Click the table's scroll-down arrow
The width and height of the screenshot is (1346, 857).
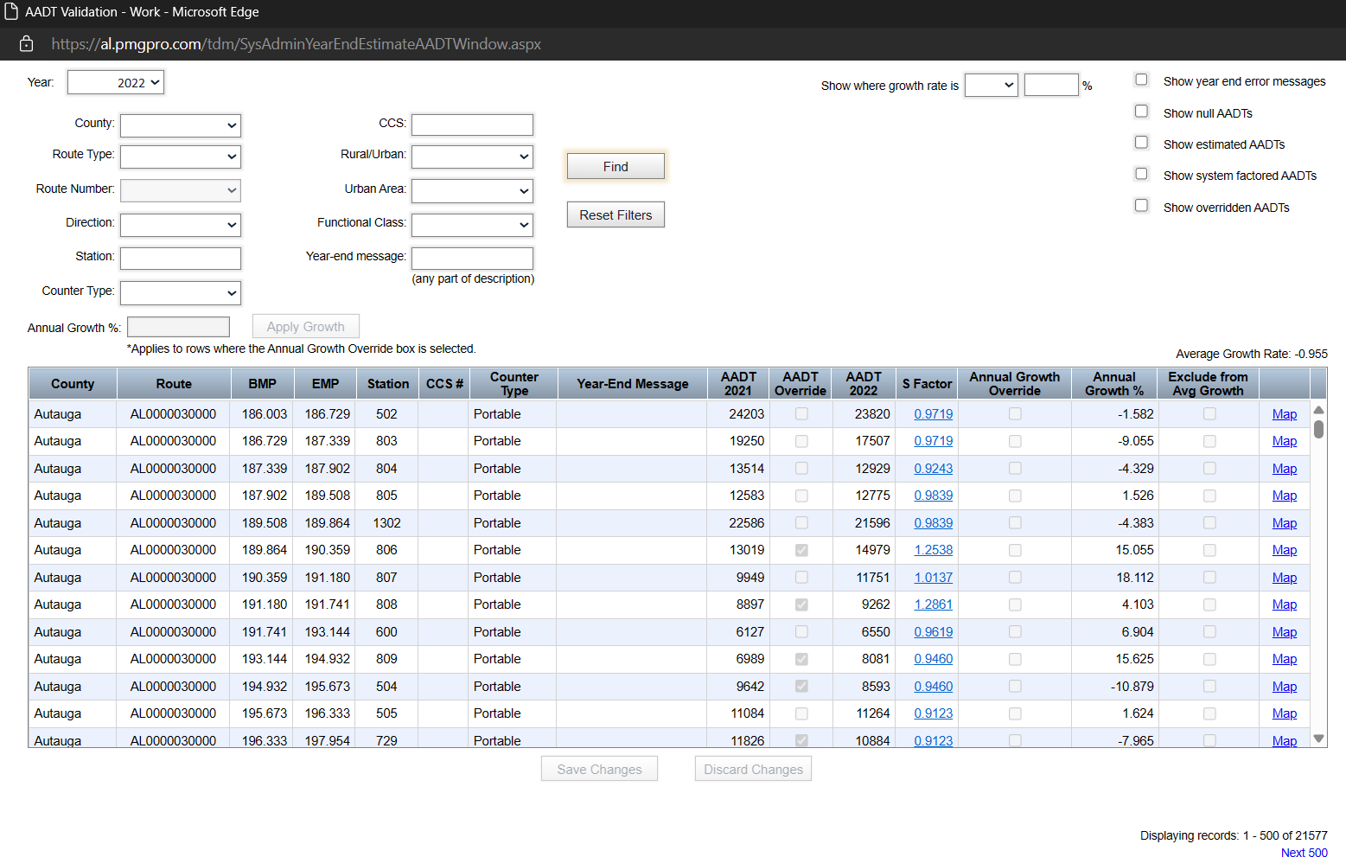pos(1317,738)
